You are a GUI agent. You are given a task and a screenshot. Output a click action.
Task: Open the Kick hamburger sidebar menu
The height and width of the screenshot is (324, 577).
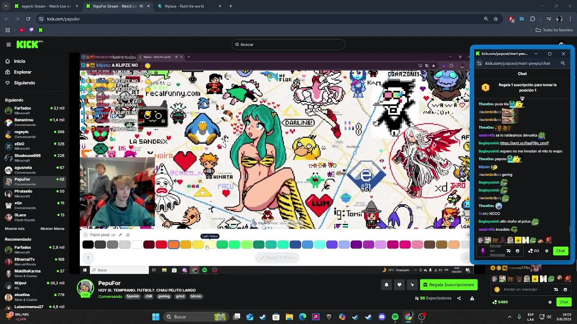coord(9,45)
